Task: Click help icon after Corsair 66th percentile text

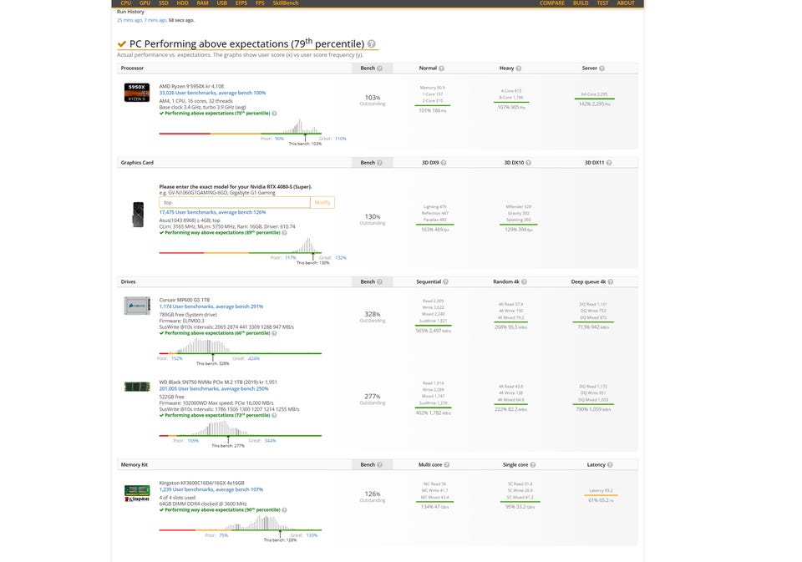Action: (274, 333)
